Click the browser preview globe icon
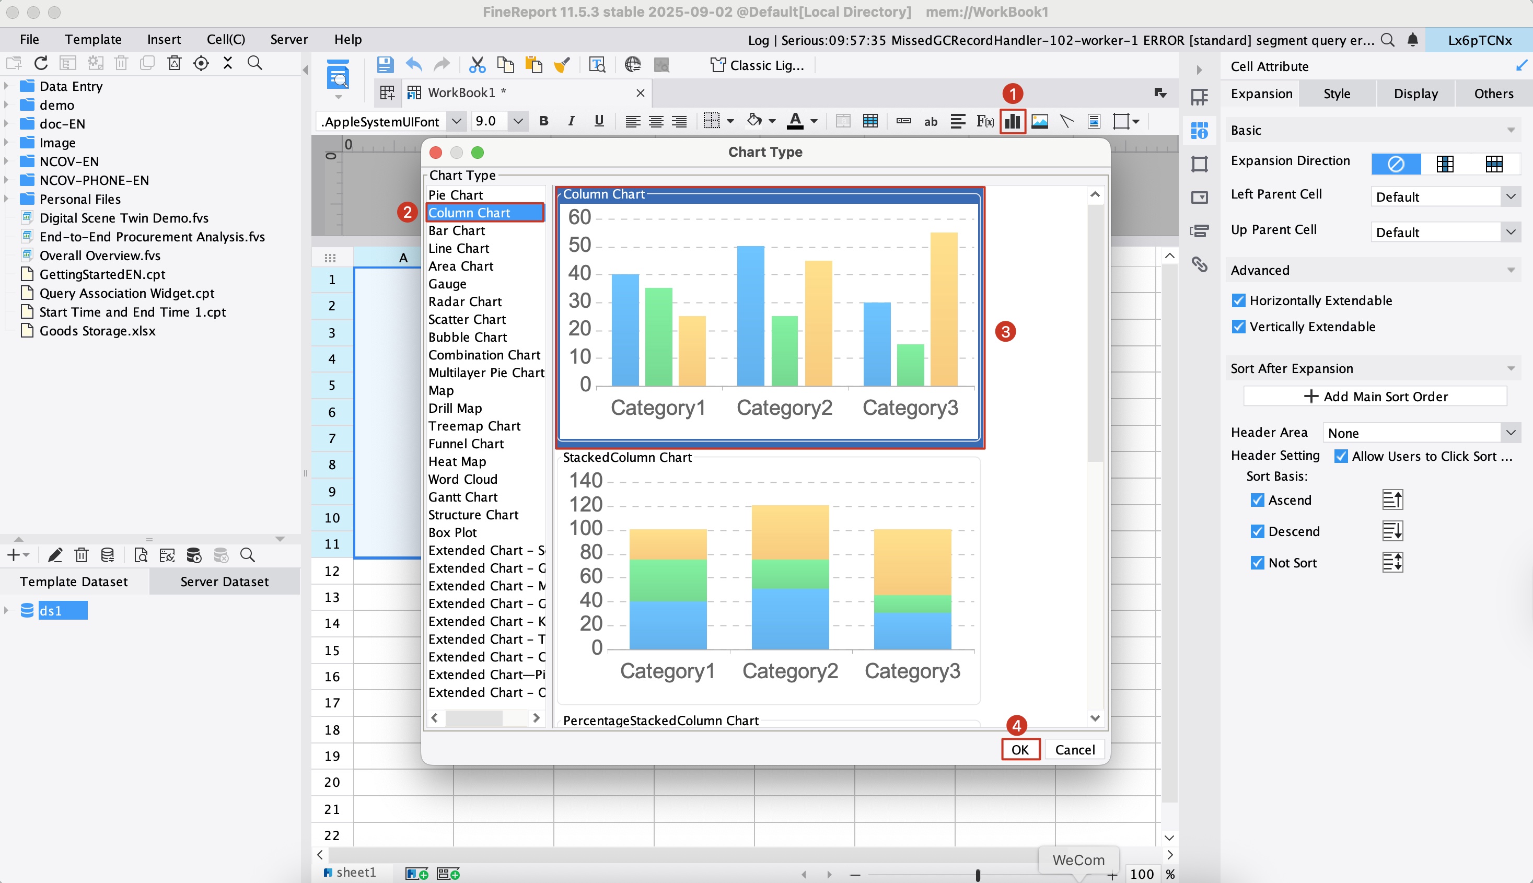The image size is (1533, 883). (x=633, y=64)
